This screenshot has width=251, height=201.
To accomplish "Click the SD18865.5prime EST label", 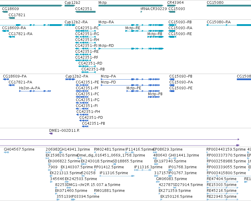I will (x=128, y=161).
